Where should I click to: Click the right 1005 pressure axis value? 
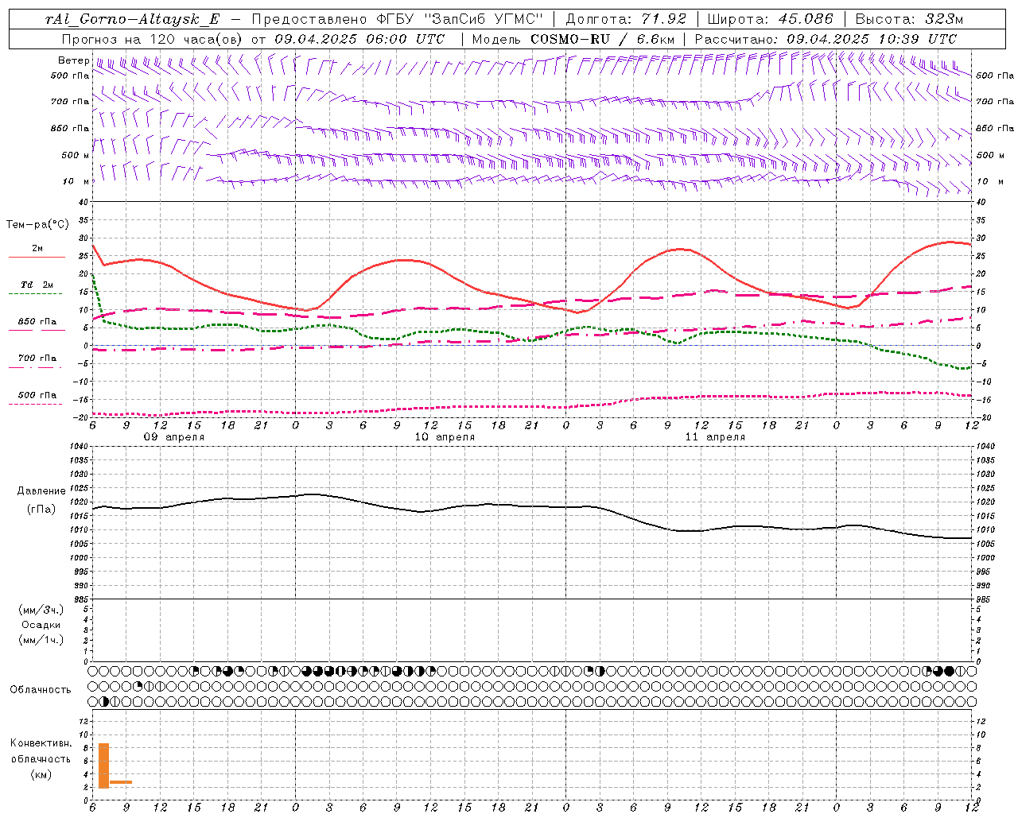click(x=985, y=544)
